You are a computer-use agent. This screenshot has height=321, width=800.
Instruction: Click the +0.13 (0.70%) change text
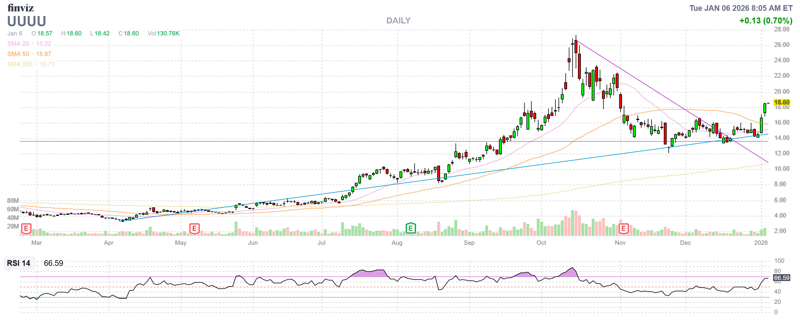coord(766,21)
